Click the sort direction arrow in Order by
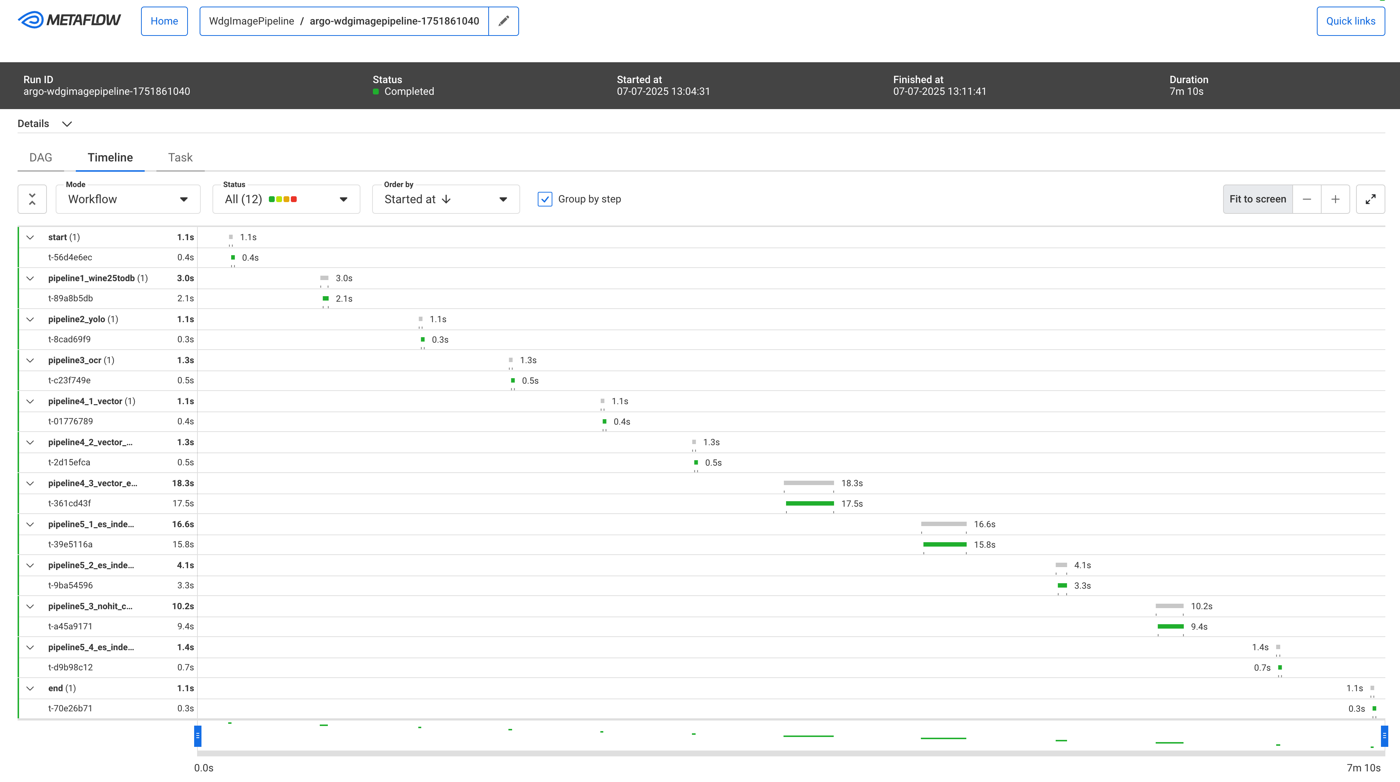 [447, 199]
